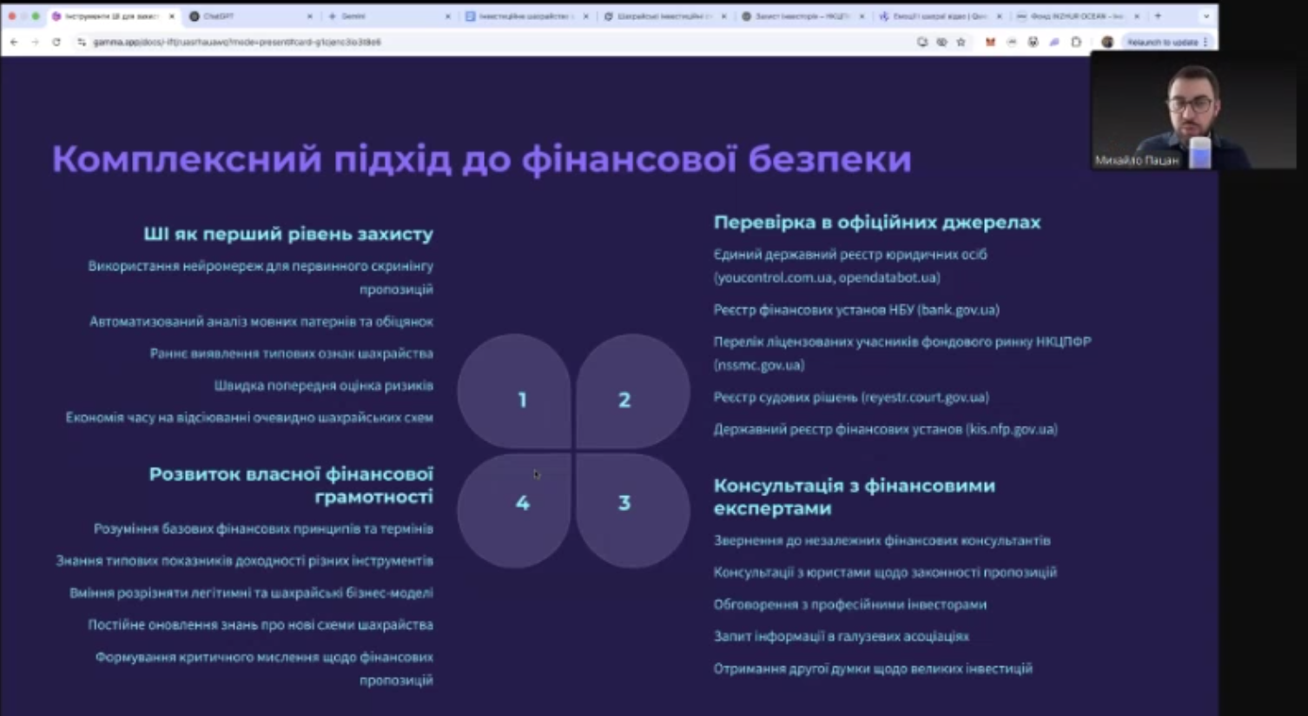
Task: Click the line Автоматизований аналіз мовних патернів та обіцянок
Action: 261,322
